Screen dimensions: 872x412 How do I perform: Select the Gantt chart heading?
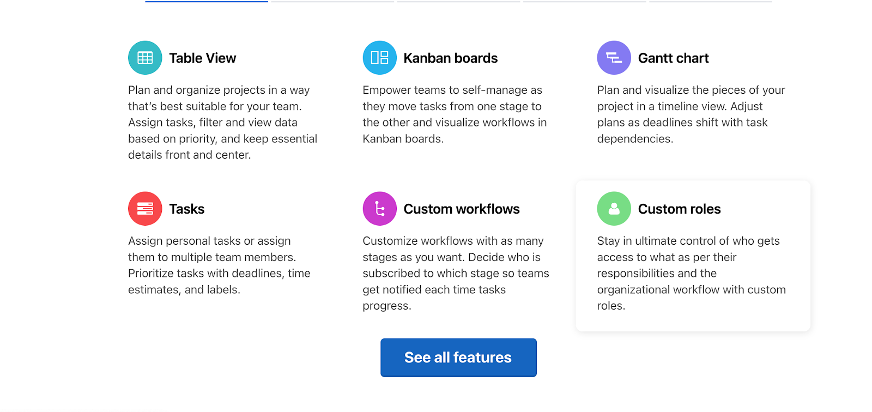pyautogui.click(x=673, y=58)
